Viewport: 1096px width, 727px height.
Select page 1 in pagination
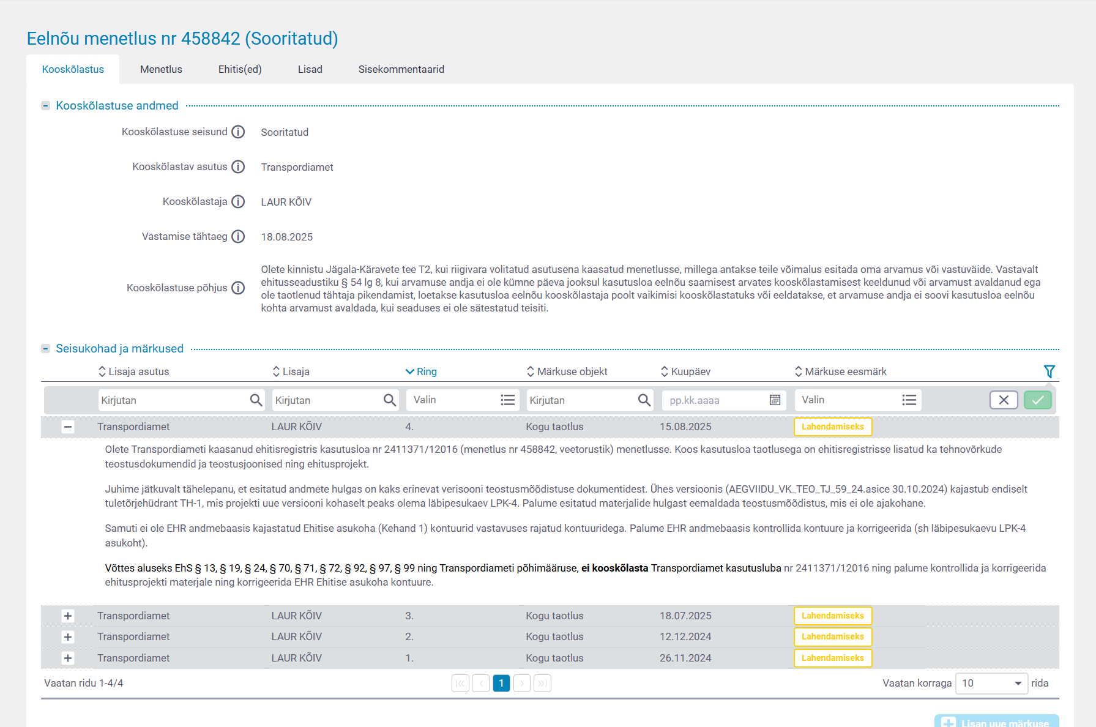coord(501,684)
